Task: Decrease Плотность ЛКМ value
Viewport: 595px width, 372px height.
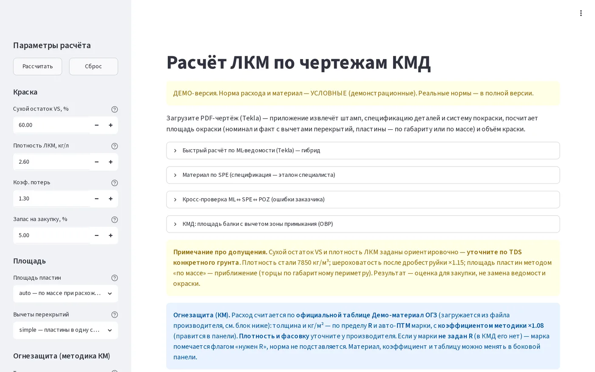Action: pyautogui.click(x=96, y=162)
